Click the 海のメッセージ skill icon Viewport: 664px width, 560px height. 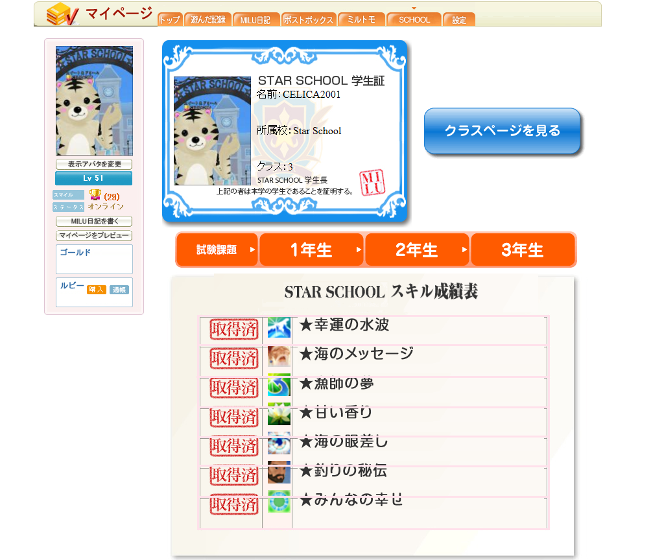[279, 356]
